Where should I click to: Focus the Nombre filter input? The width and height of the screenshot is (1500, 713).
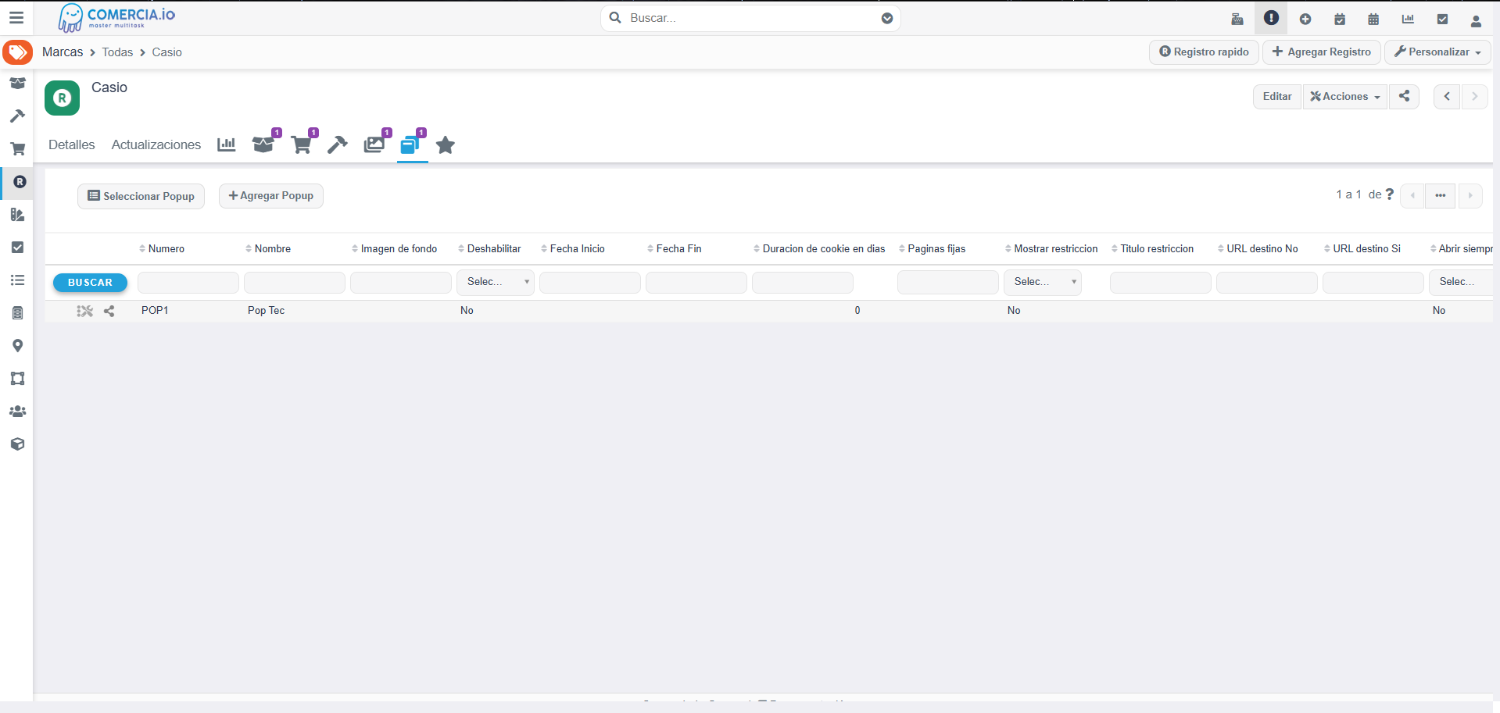295,282
